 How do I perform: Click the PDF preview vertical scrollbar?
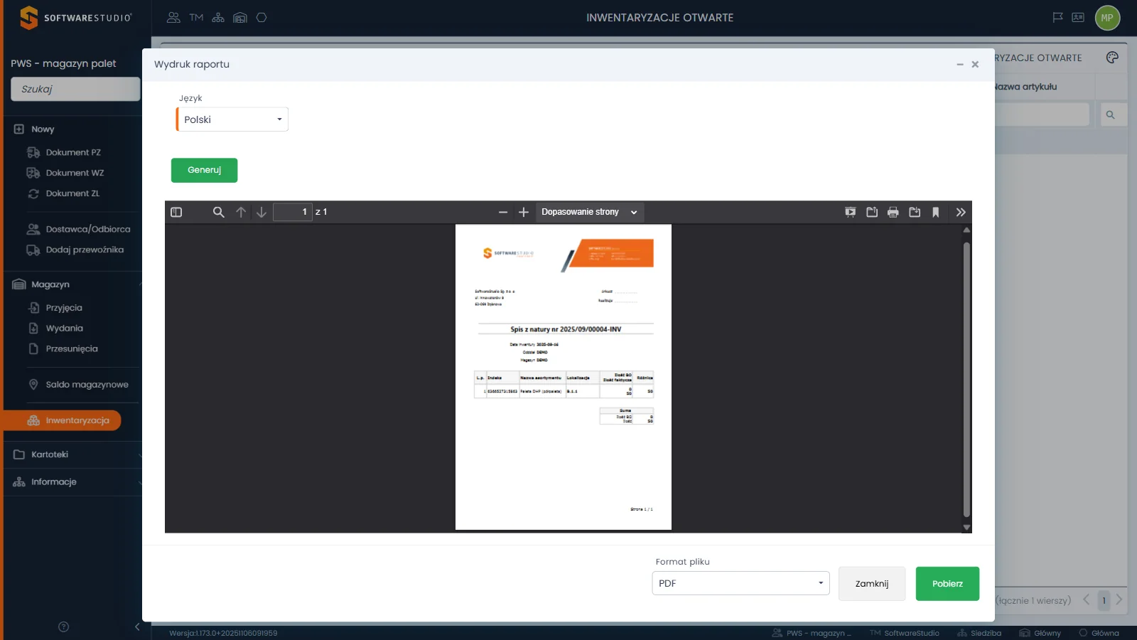[966, 379]
